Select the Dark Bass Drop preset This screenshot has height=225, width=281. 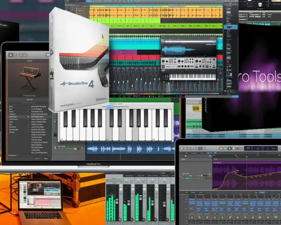pyautogui.click(x=37, y=112)
